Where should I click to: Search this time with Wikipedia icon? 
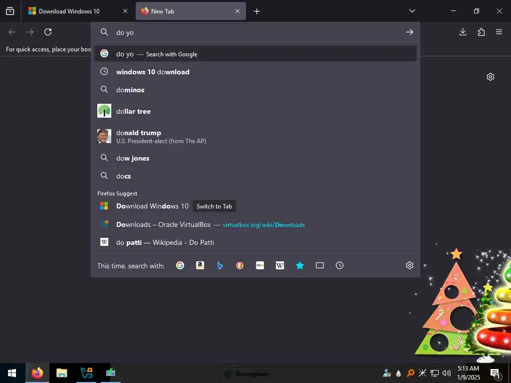pos(280,265)
